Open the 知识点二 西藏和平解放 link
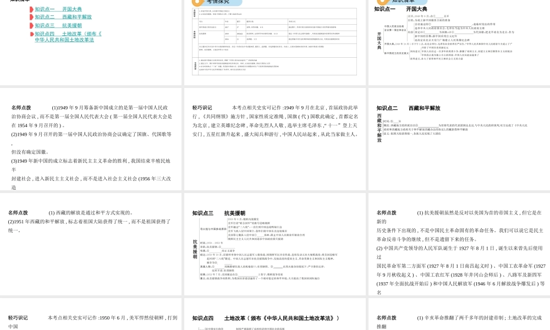Screen dimensions: 550x330 pos(63,17)
